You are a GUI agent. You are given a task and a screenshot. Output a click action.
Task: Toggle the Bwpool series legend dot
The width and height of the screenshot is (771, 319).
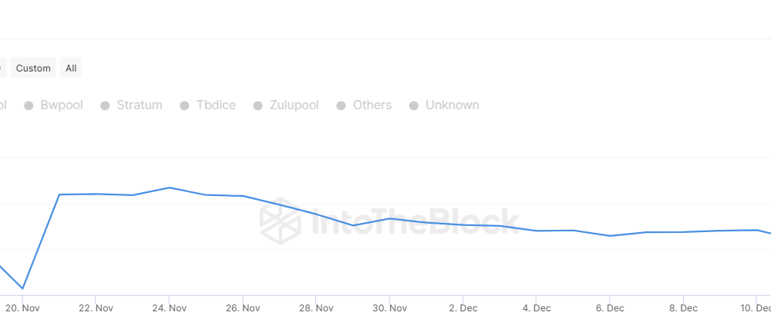(x=29, y=105)
